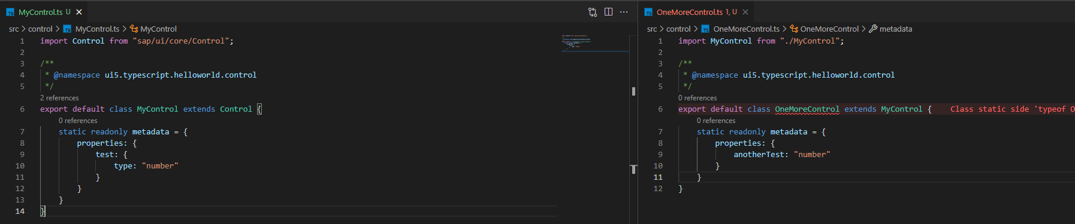The width and height of the screenshot is (1075, 224).
Task: Click 'properties' key in right editor
Action: (738, 143)
